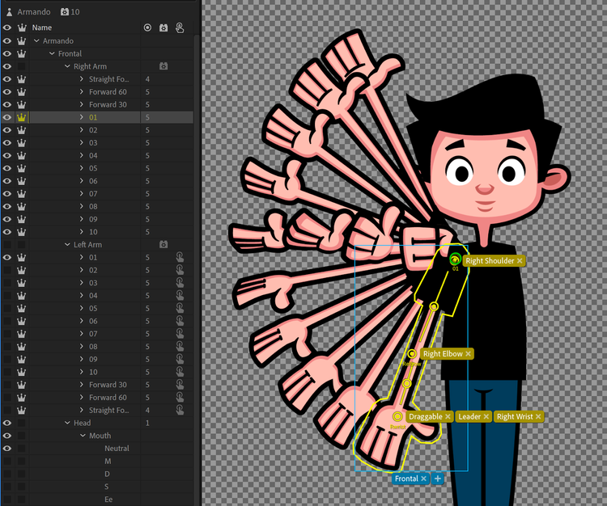Collapse the Left Arm group
Viewport: 607px width, 506px height.
[66, 244]
